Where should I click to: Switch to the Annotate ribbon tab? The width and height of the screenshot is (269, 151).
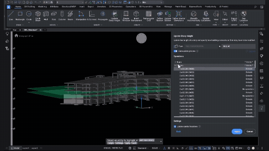coord(101,7)
